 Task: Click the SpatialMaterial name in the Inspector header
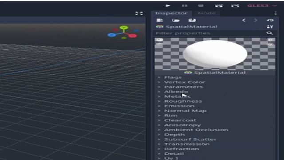pyautogui.click(x=191, y=27)
